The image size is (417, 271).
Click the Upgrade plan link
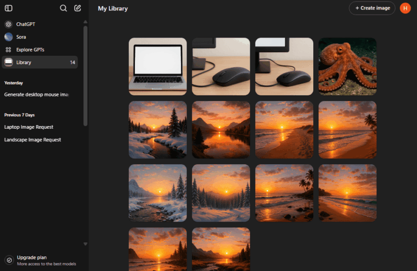click(40, 261)
